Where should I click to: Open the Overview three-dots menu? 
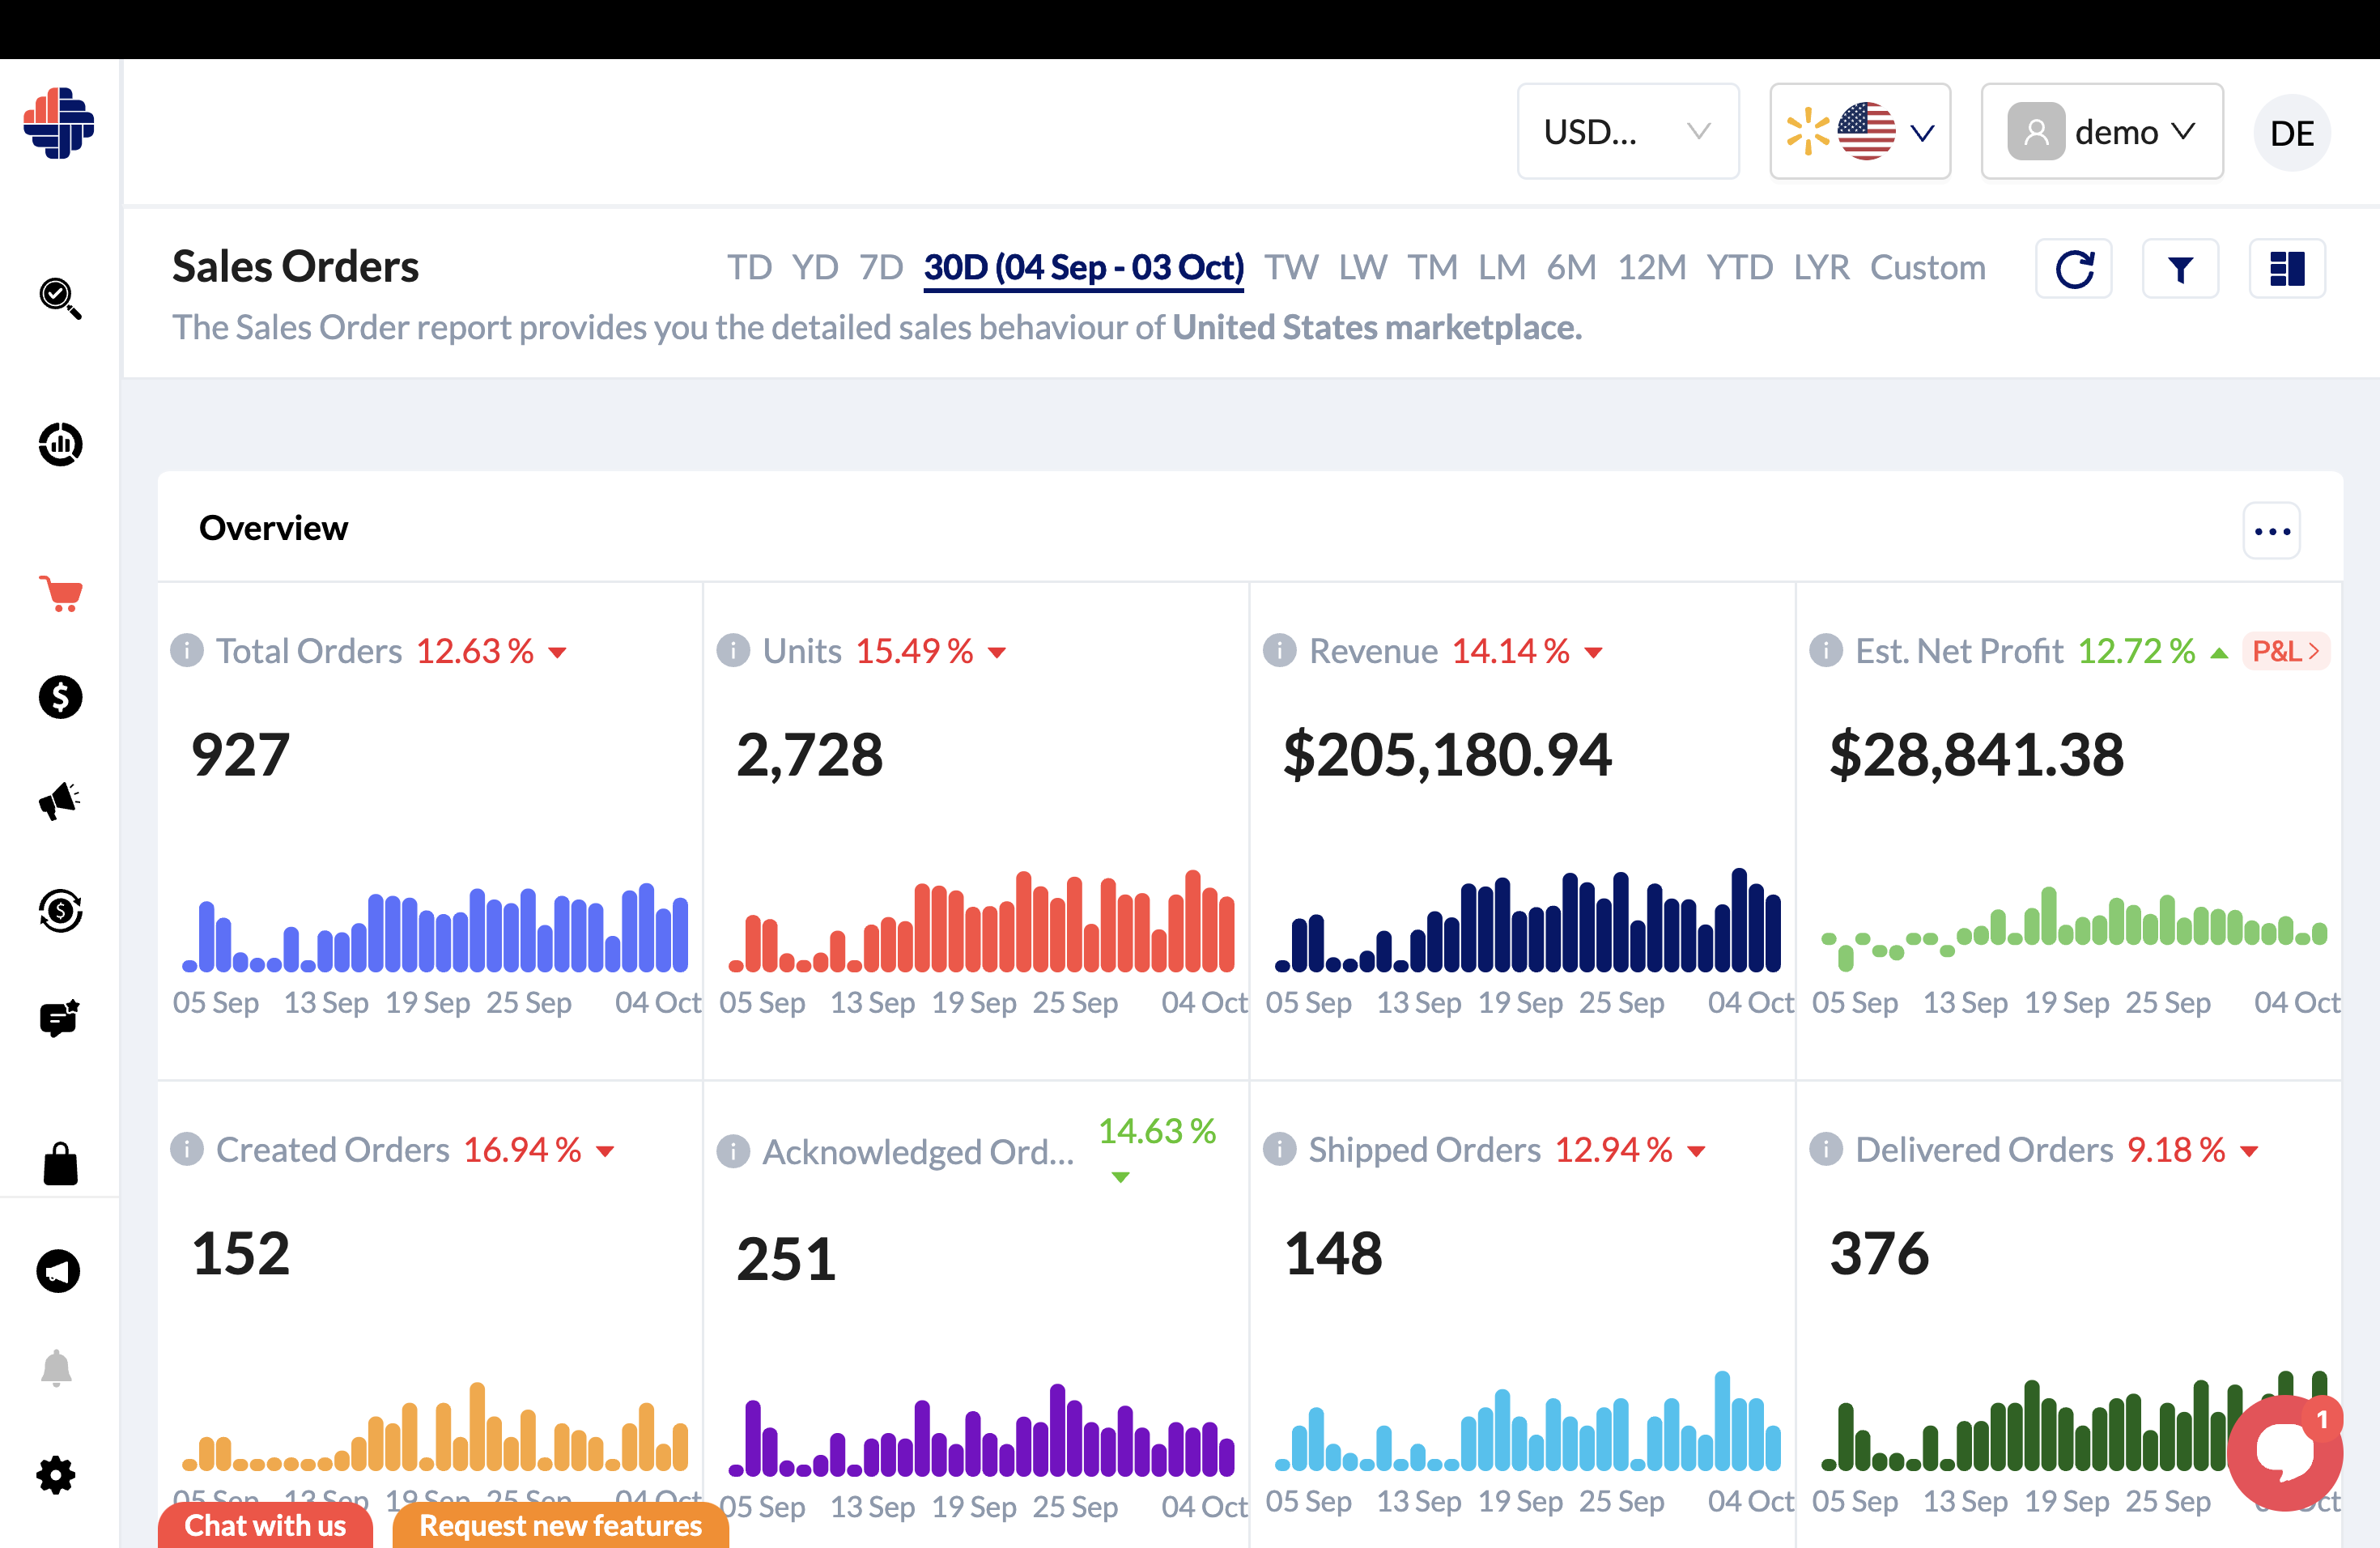click(2272, 531)
